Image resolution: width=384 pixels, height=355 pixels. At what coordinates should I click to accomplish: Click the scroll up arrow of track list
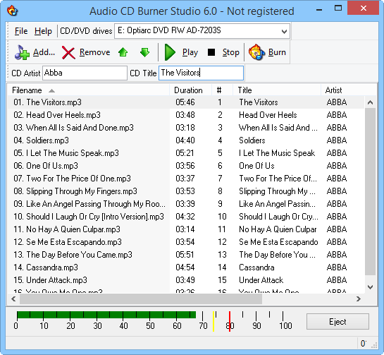coord(371,102)
